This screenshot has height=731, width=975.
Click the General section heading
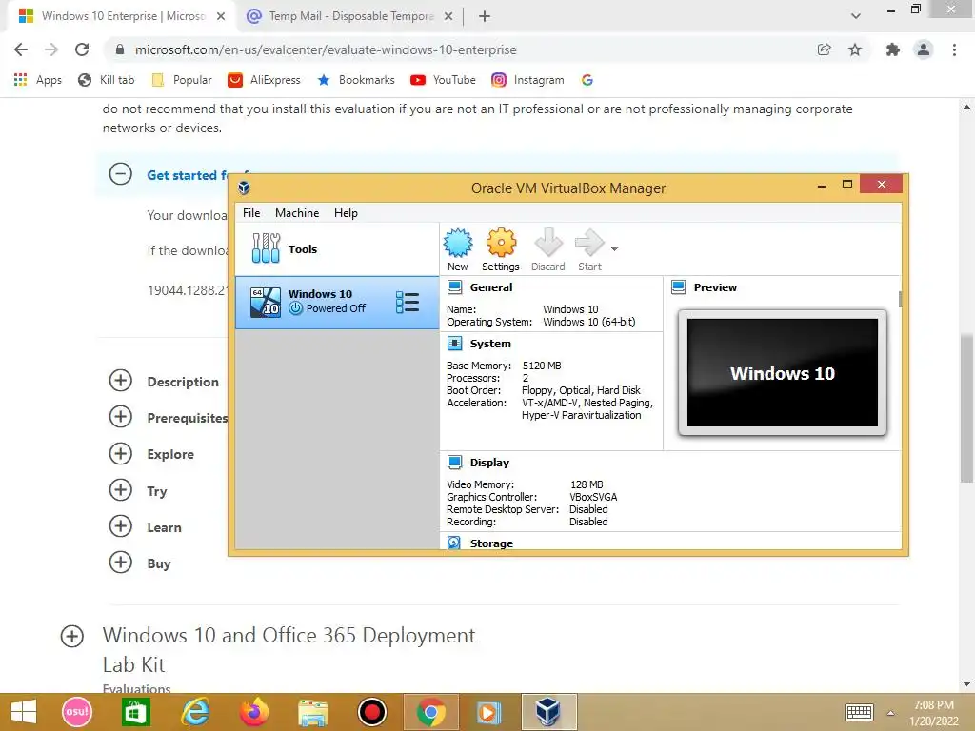click(x=491, y=287)
